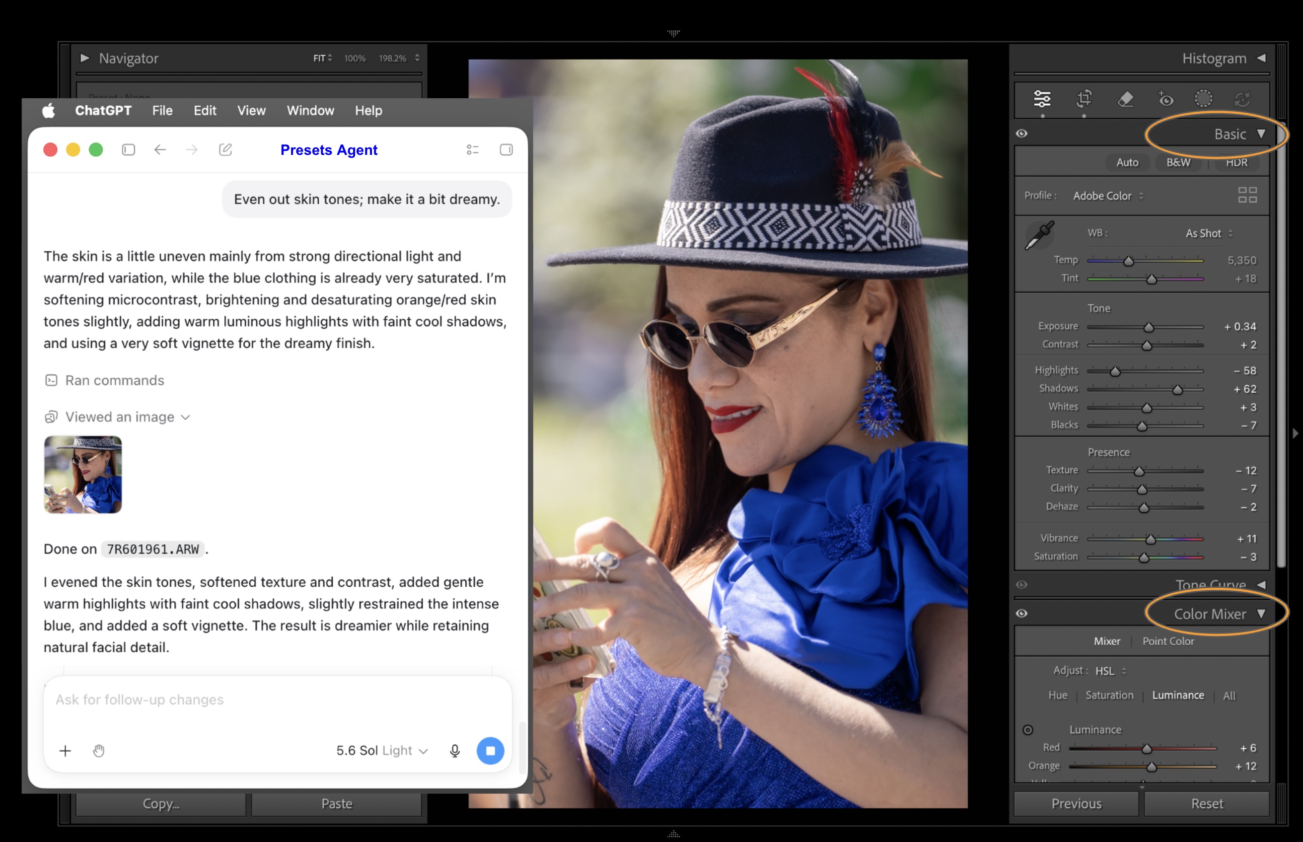Open the ChatGPT app menu
The width and height of the screenshot is (1303, 842).
coord(103,110)
